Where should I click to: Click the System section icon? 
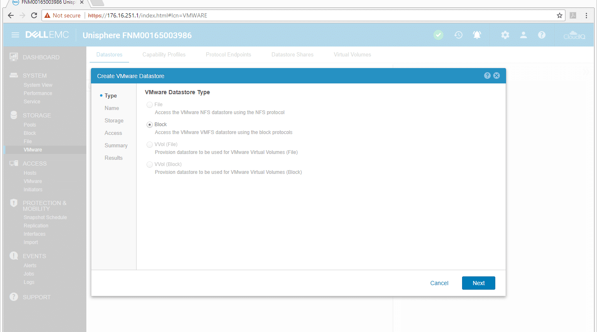(x=14, y=76)
